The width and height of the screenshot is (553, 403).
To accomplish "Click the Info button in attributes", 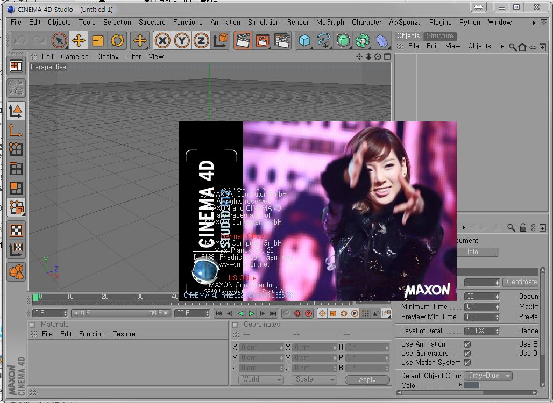I will 473,252.
